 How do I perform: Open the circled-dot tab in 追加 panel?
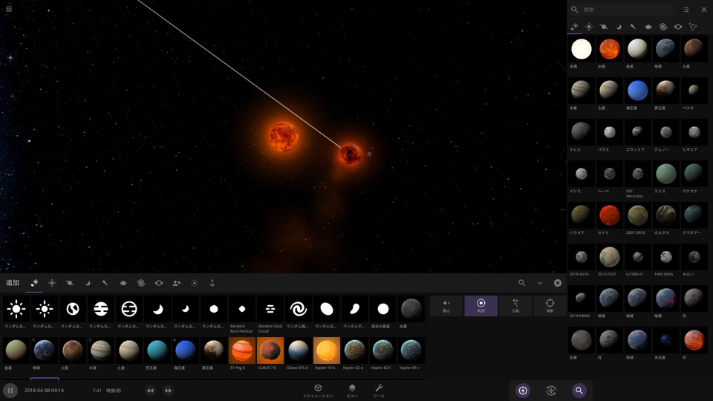click(x=194, y=283)
